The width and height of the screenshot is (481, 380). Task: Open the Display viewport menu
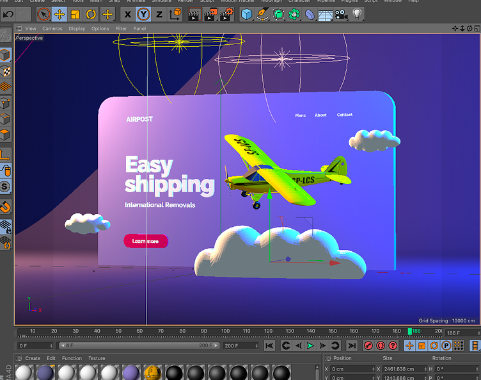click(x=77, y=29)
